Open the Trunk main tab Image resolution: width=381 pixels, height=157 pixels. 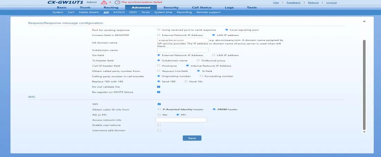[x=85, y=8]
